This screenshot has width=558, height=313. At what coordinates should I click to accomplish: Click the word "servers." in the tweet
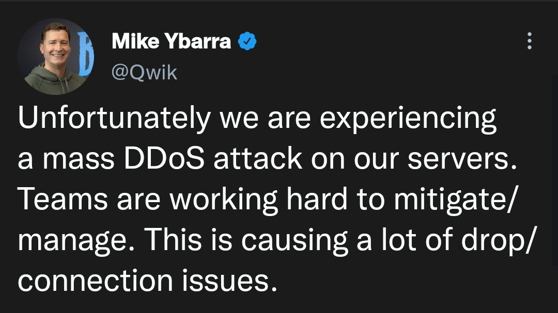click(x=462, y=159)
